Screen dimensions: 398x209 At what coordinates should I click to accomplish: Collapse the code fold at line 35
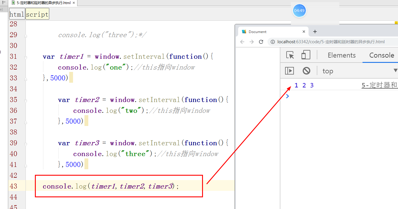click(26, 101)
